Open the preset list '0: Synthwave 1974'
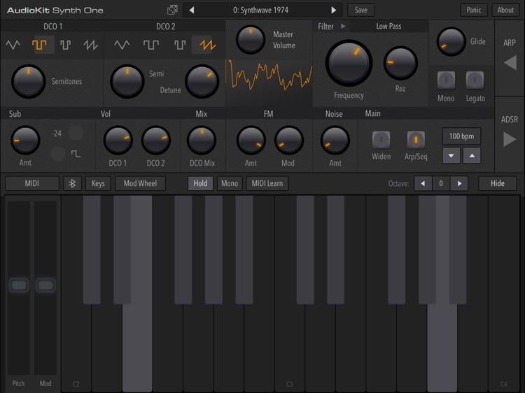This screenshot has height=393, width=525. pos(262,10)
